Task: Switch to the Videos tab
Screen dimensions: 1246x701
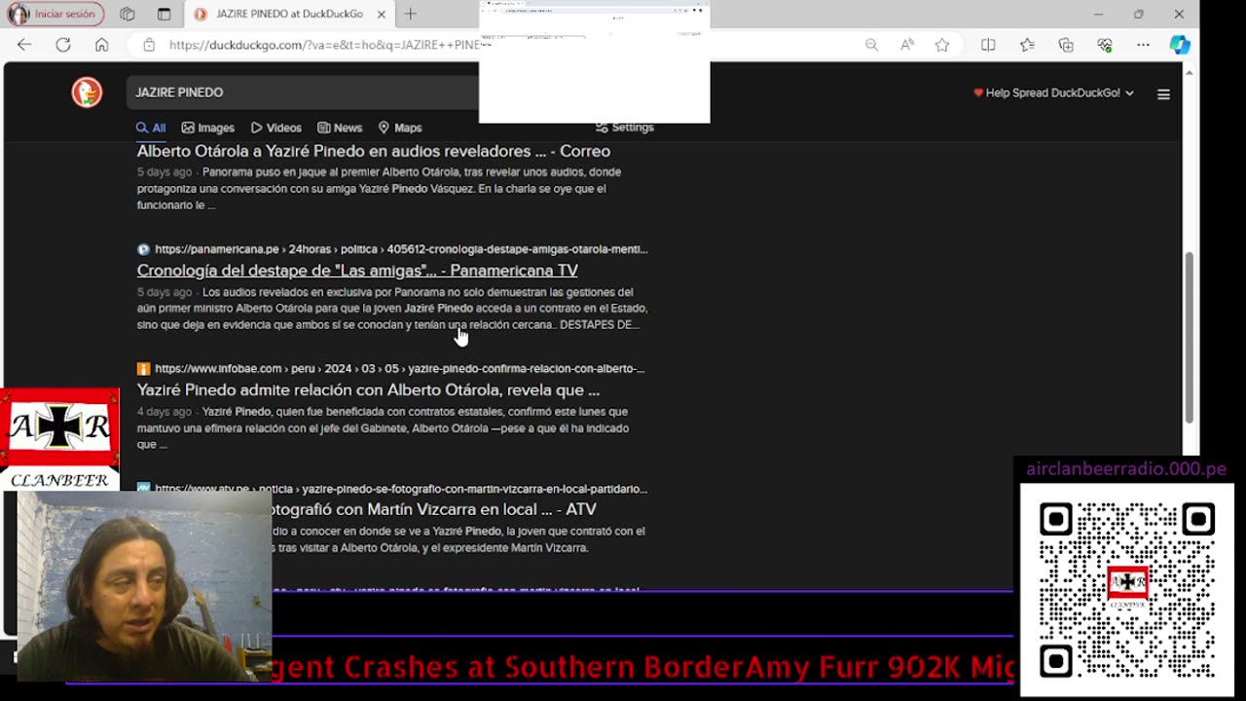Action: [276, 128]
